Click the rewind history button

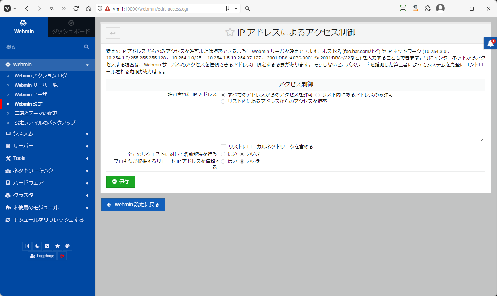coord(52,8)
